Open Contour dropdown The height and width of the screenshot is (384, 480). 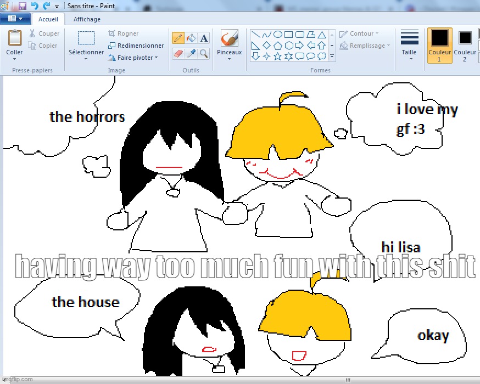[359, 33]
